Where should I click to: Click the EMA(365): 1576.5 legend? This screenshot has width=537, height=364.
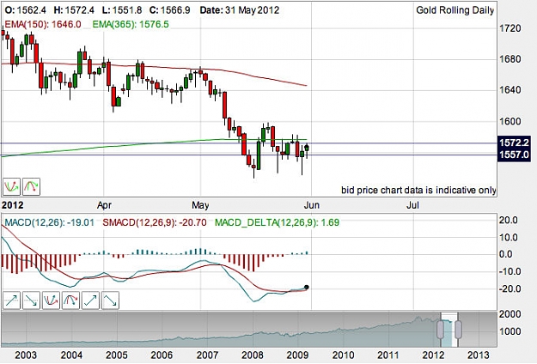[131, 24]
